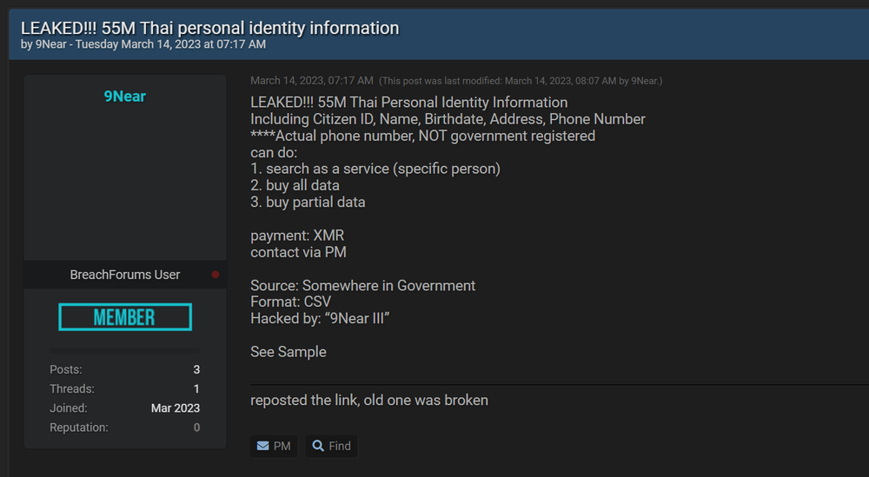Screen dimensions: 869x477
Task: Click the See Sample link
Action: pos(289,352)
